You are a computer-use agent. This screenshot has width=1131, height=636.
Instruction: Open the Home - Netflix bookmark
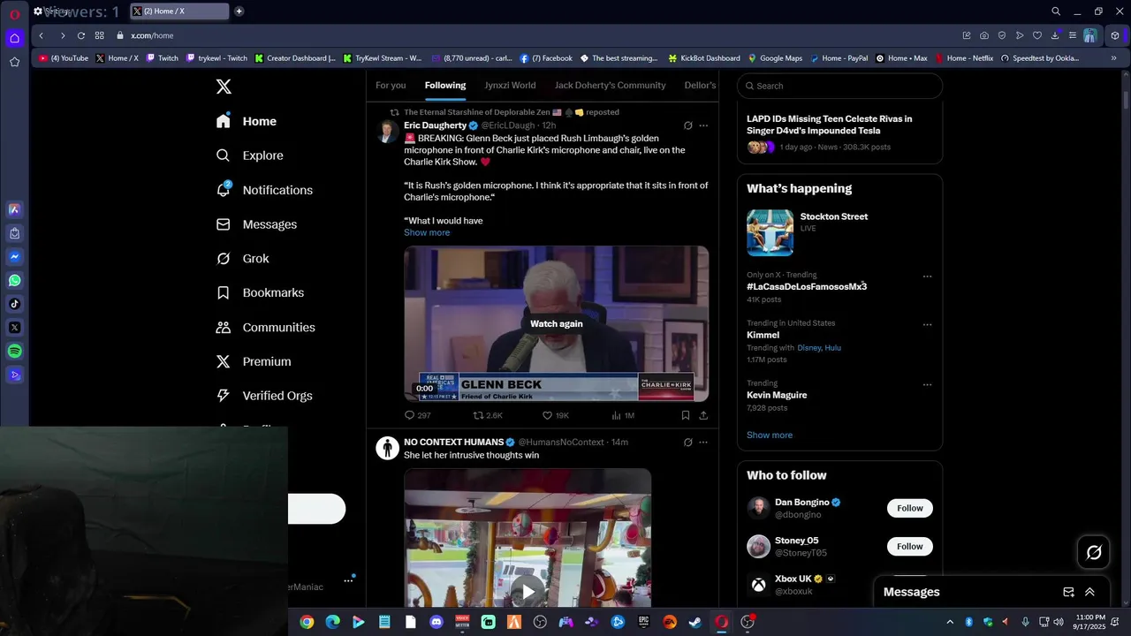pyautogui.click(x=964, y=58)
